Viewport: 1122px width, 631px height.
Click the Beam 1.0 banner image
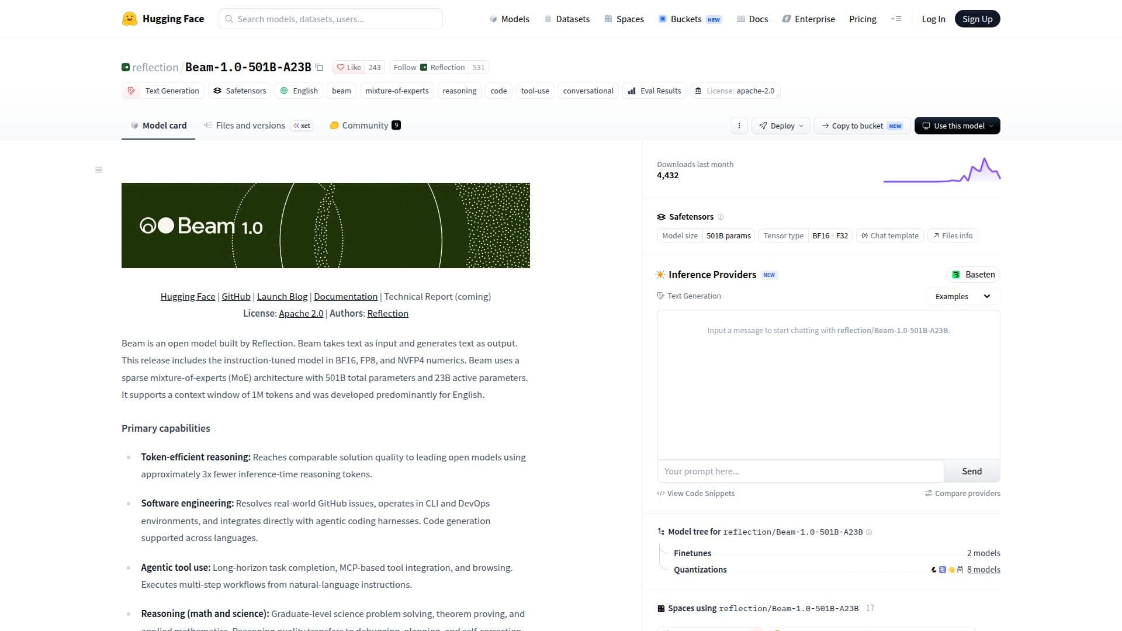pos(325,226)
